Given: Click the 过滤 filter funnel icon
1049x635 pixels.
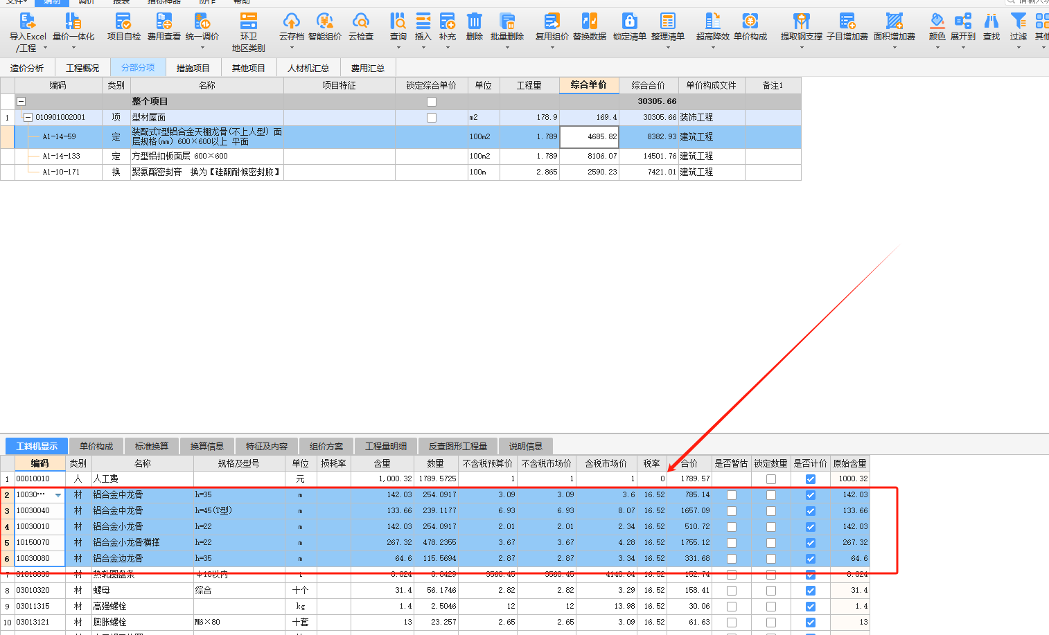Looking at the screenshot, I should 1019,21.
